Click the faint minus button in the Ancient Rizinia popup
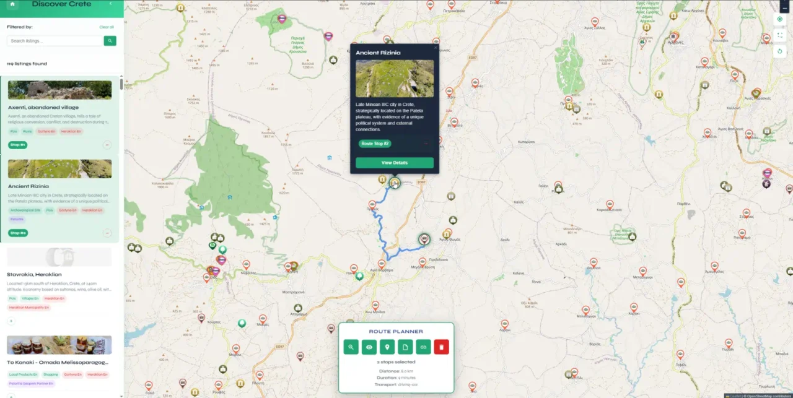 pyautogui.click(x=426, y=144)
